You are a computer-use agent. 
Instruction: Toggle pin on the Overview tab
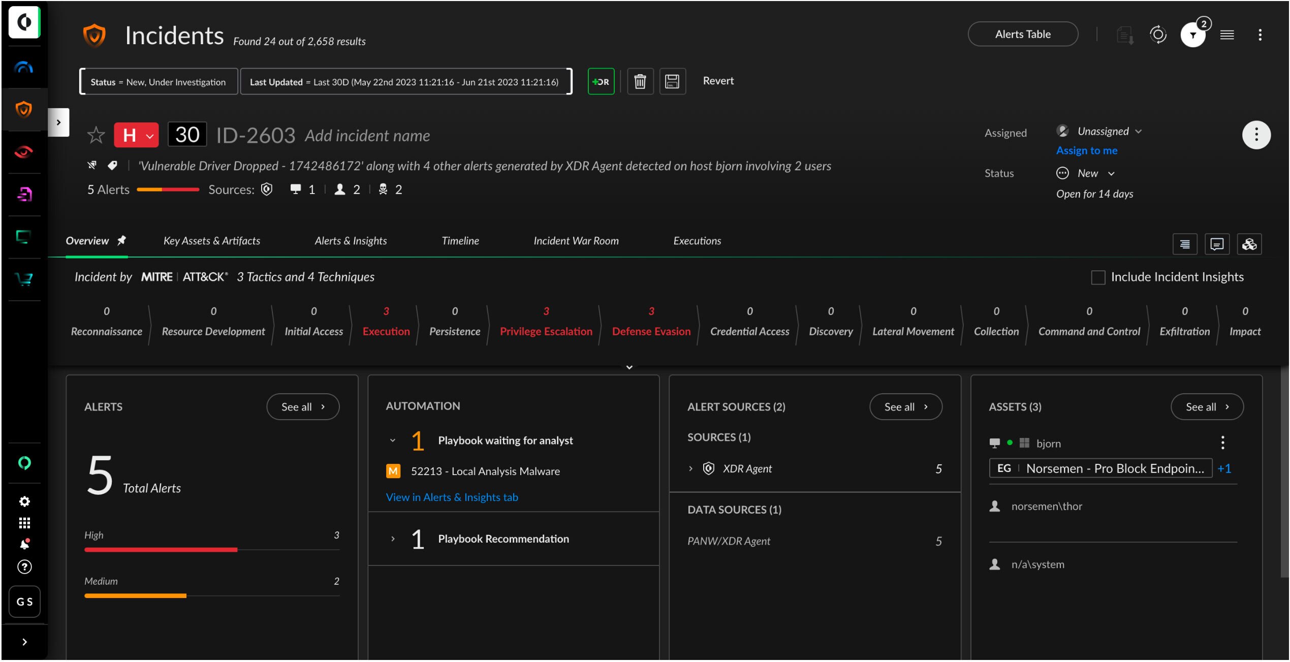121,241
